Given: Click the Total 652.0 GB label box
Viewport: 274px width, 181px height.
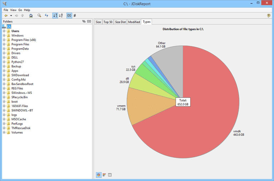Looking at the screenshot, I should (183, 102).
